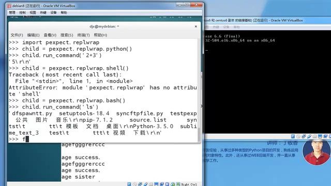Click the hard disk indicator in centos6 status bar

tap(293, 136)
